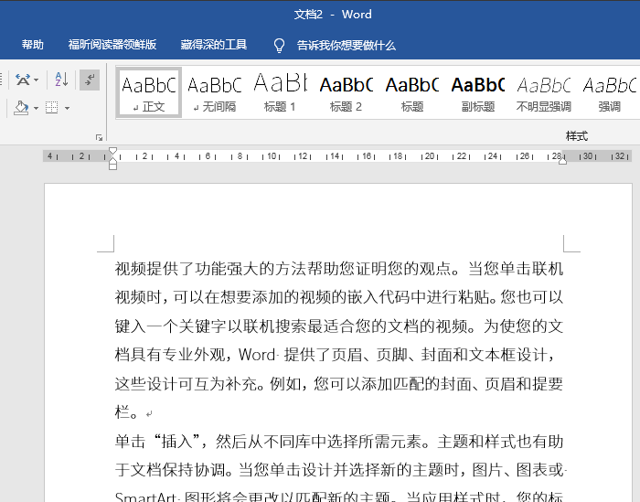Apply the 不明显强调 style
This screenshot has height=502, width=640.
point(543,92)
